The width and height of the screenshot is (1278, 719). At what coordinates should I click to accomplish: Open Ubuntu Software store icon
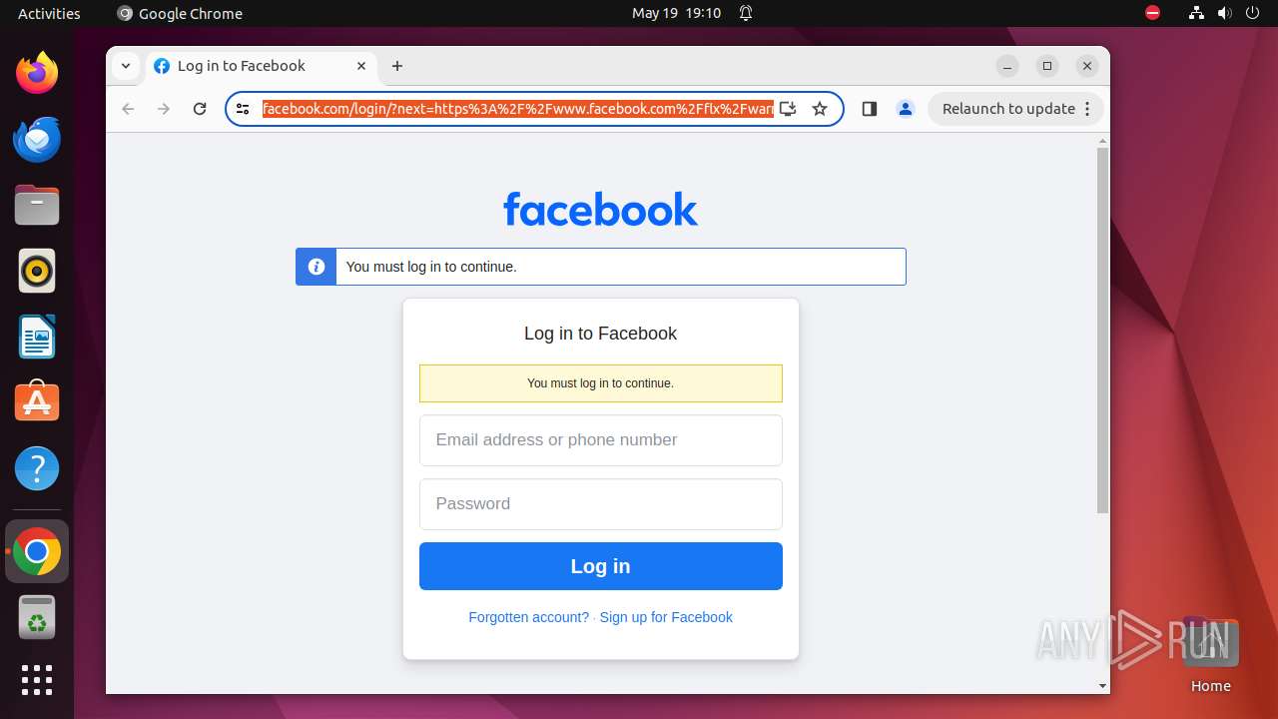pos(37,402)
